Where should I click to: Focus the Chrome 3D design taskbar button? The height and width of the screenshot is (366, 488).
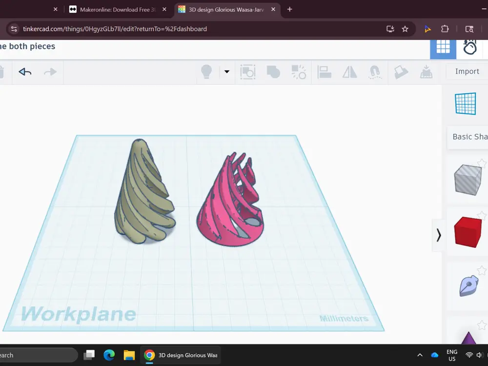(181, 355)
